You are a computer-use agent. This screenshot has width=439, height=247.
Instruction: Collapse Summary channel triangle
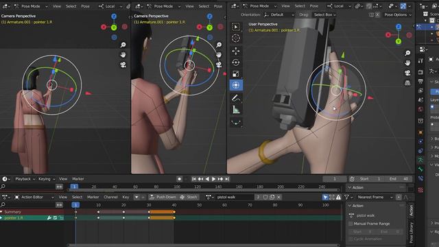tap(1, 212)
